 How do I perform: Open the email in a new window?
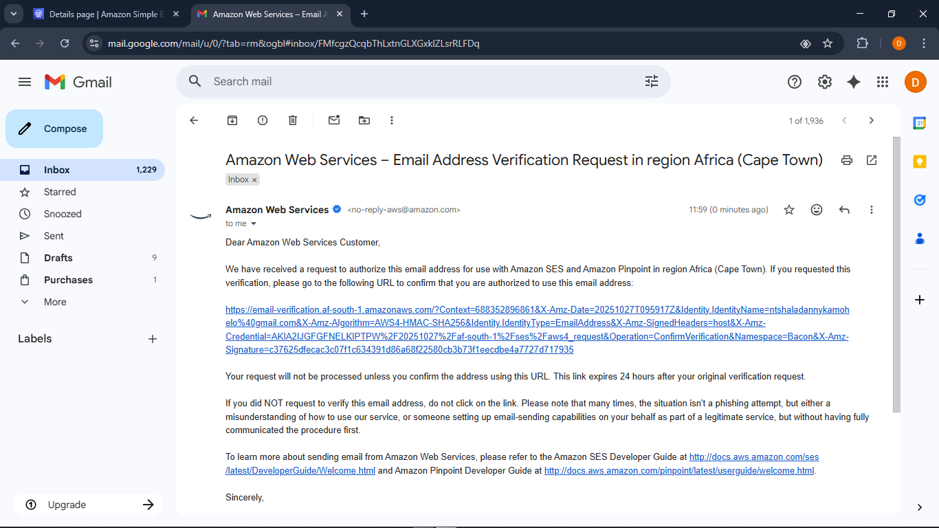click(872, 160)
